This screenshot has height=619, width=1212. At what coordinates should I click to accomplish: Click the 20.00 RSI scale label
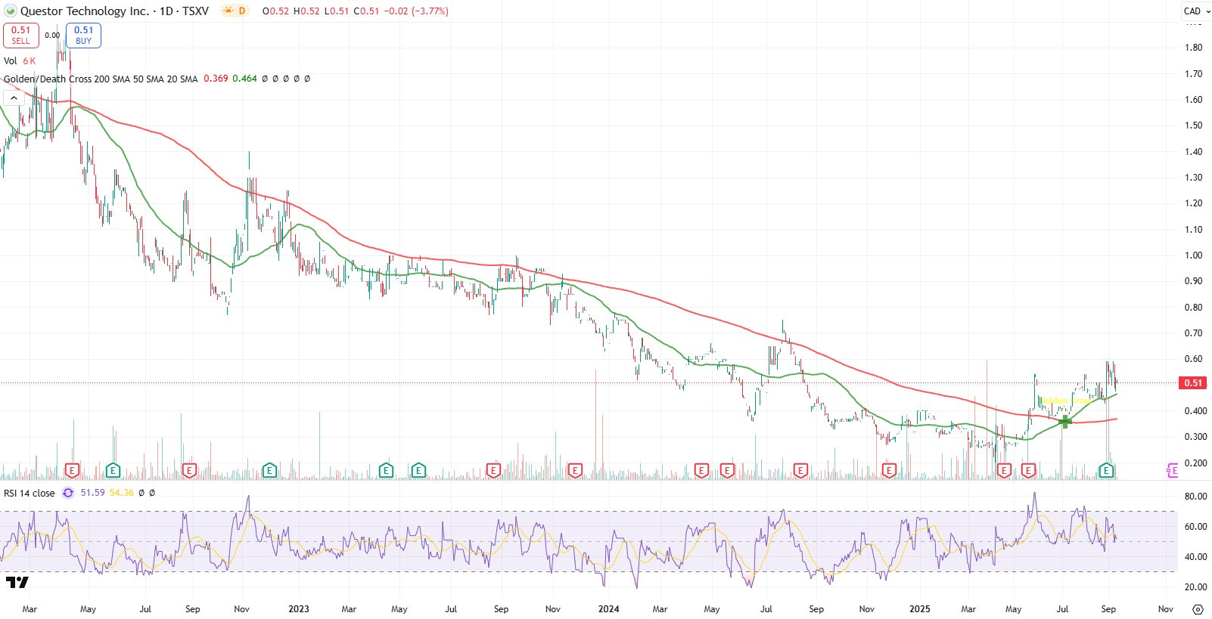[x=1195, y=587]
